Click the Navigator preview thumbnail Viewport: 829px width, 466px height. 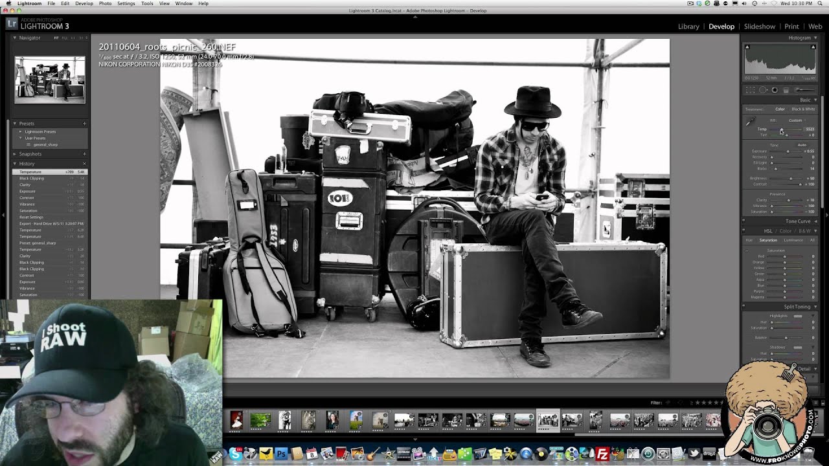[x=50, y=79]
